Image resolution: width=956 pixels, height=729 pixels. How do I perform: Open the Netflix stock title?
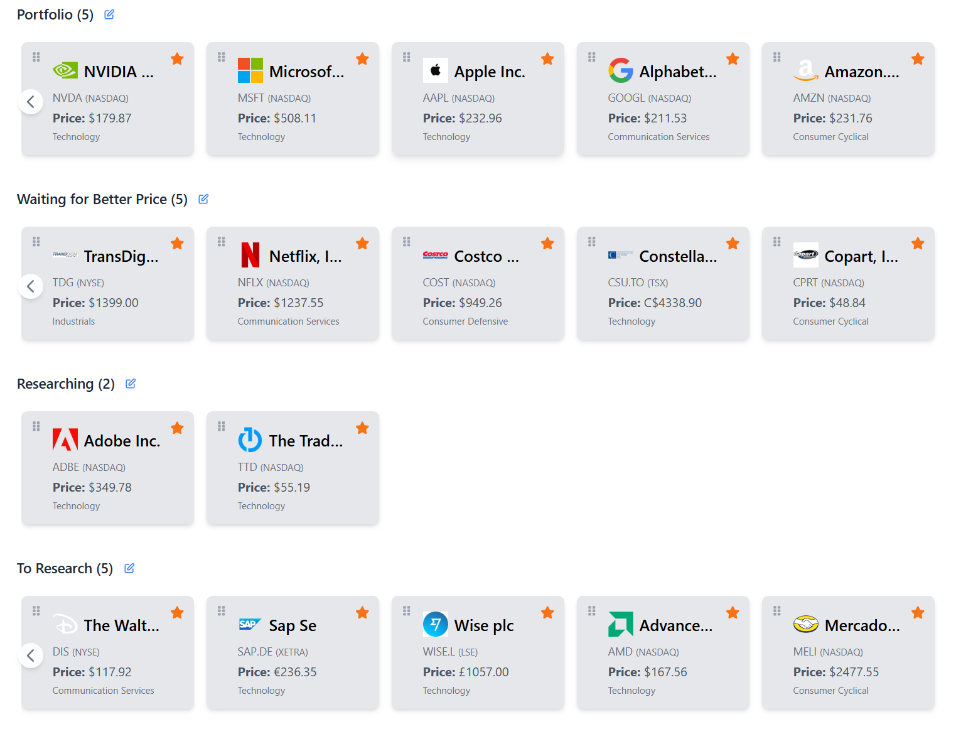coord(306,256)
